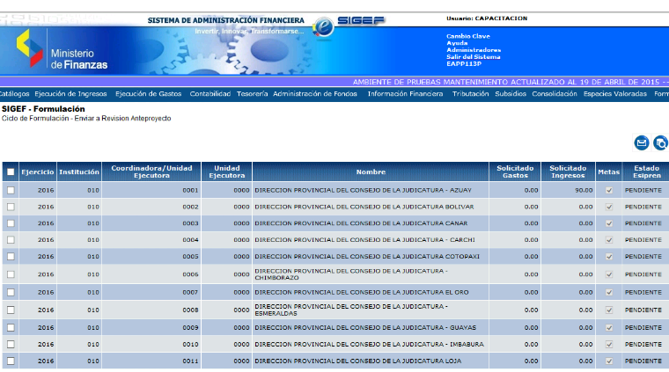Open the Contabilidad menu
This screenshot has width=669, height=372.
(210, 94)
